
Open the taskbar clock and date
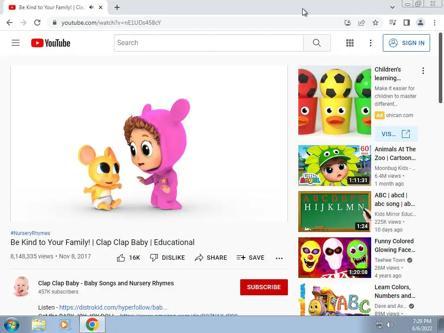pyautogui.click(x=422, y=325)
